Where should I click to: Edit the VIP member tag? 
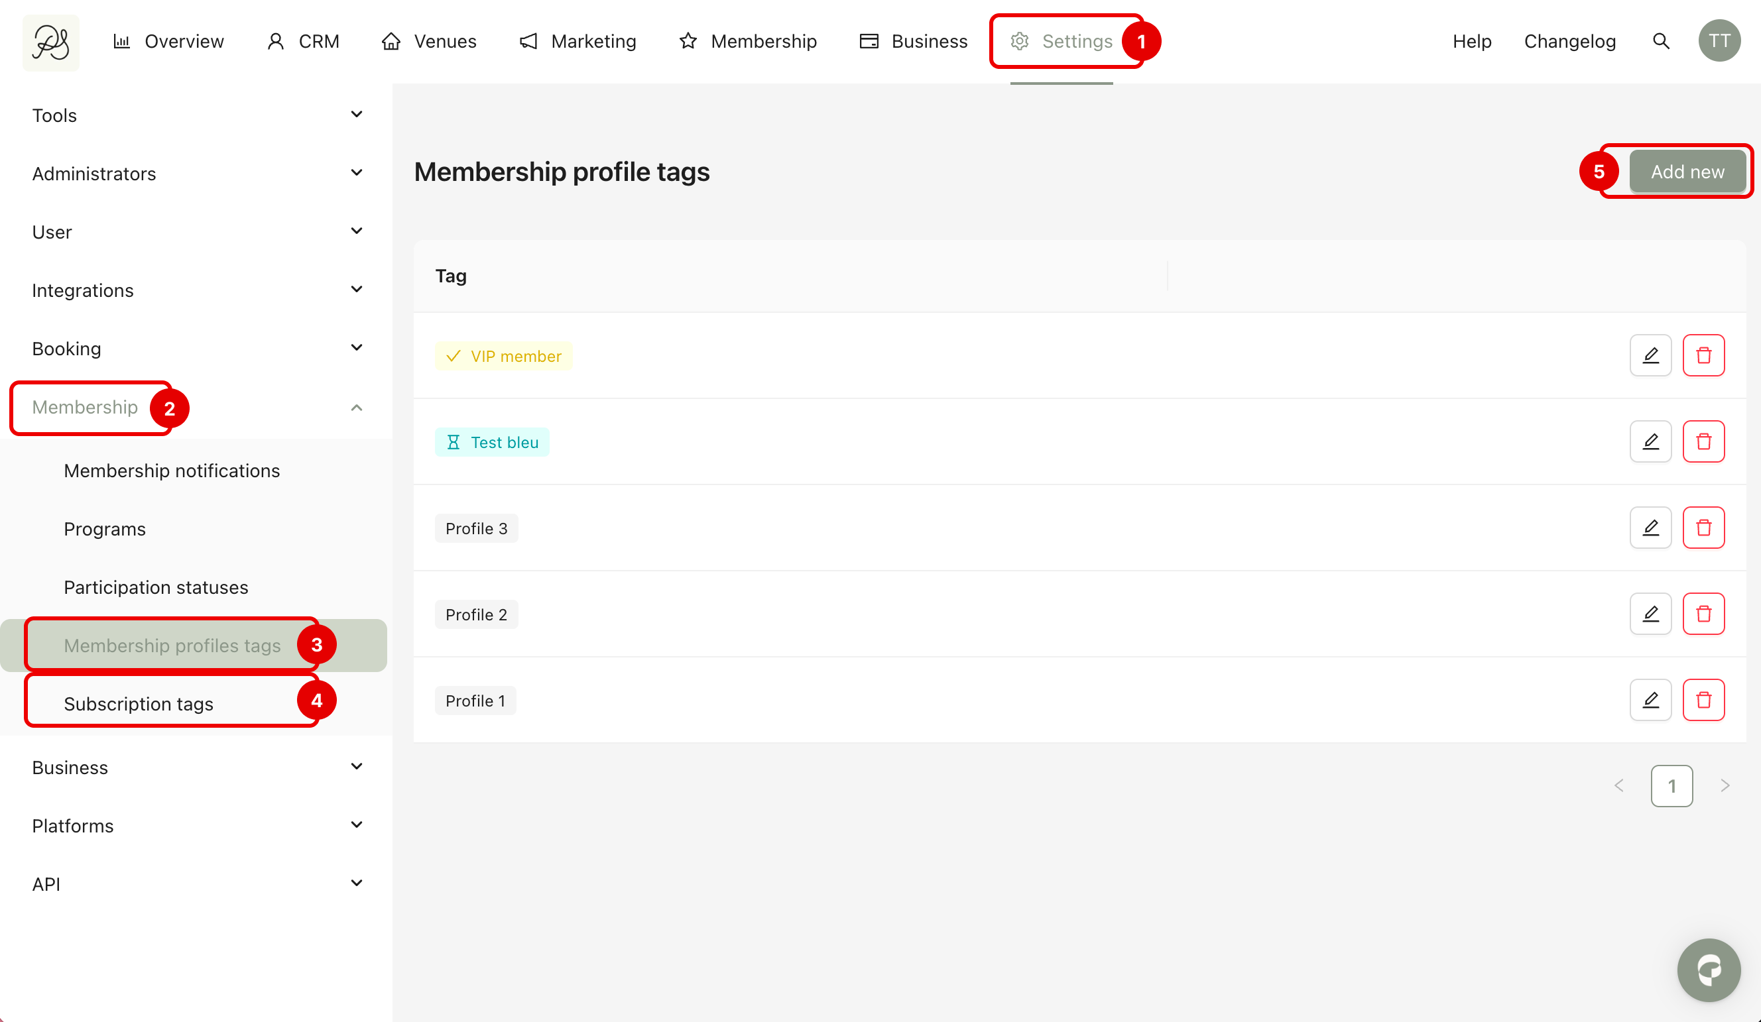[1650, 355]
